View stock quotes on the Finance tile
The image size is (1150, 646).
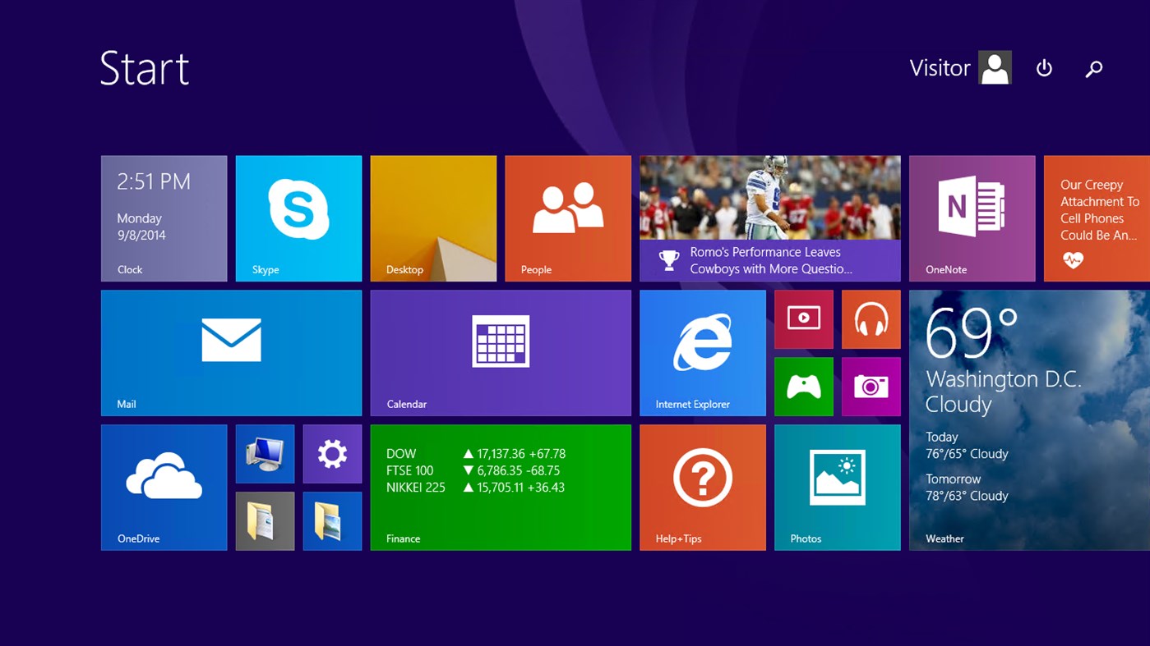[x=500, y=487]
